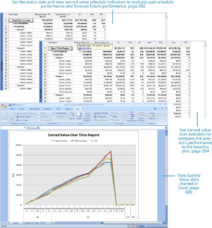This screenshot has width=212, height=228.
Task: Click Zoom to Selection
Action: 87,116
